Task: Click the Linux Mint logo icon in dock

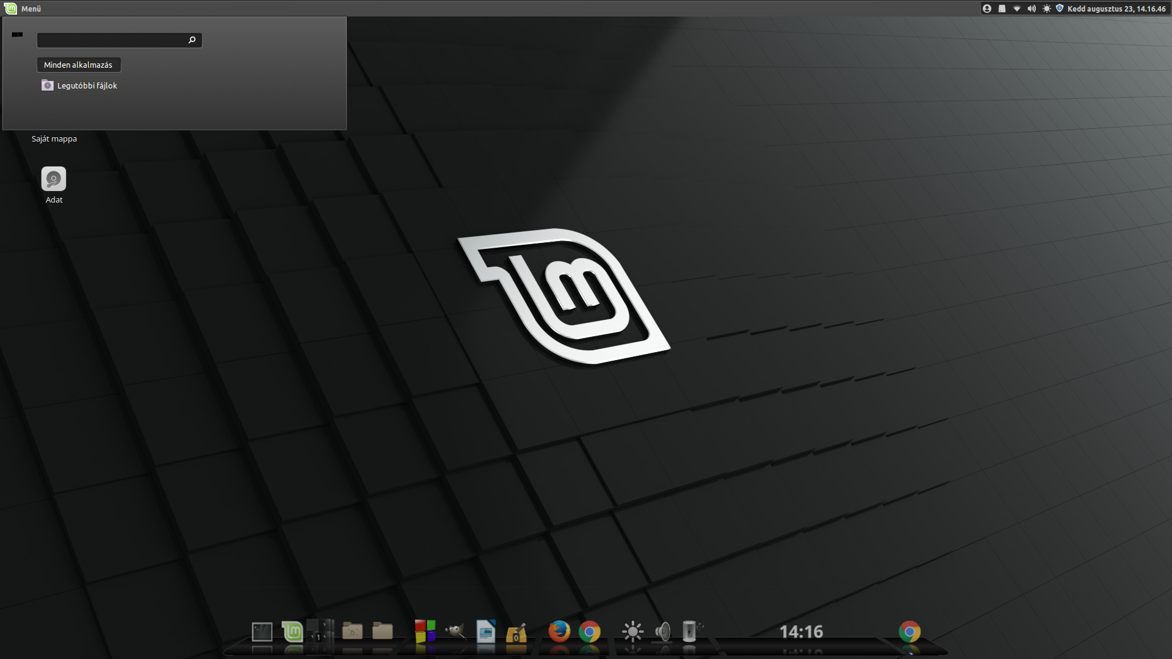Action: click(292, 632)
